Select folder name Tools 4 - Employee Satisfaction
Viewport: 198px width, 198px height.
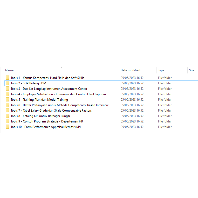coord(58,94)
